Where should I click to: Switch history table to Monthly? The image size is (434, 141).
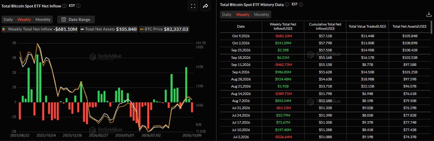coord(261,15)
